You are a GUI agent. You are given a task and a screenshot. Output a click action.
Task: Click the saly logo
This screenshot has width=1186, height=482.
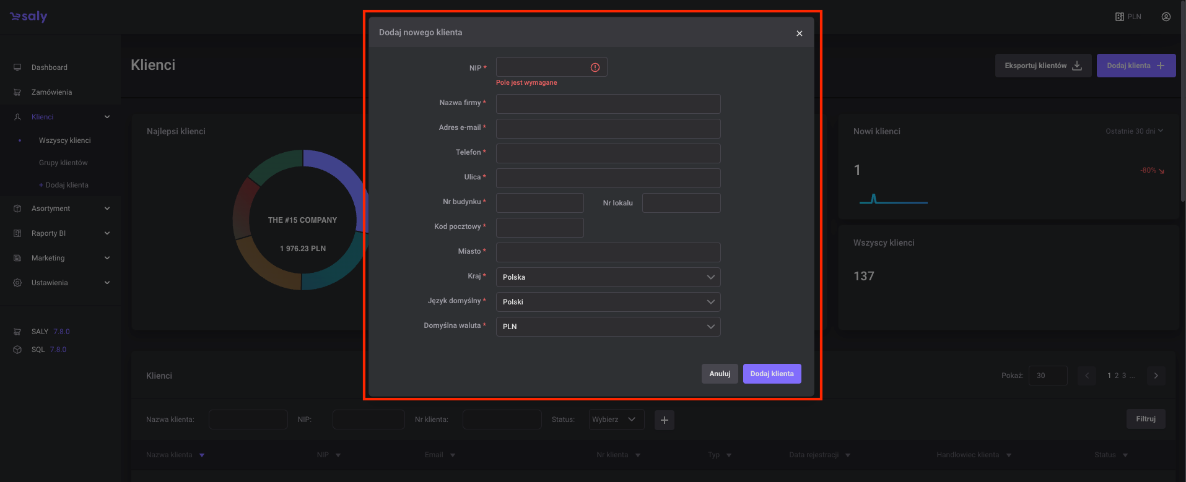28,17
